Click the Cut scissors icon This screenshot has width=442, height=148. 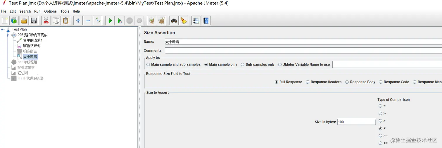(46, 20)
